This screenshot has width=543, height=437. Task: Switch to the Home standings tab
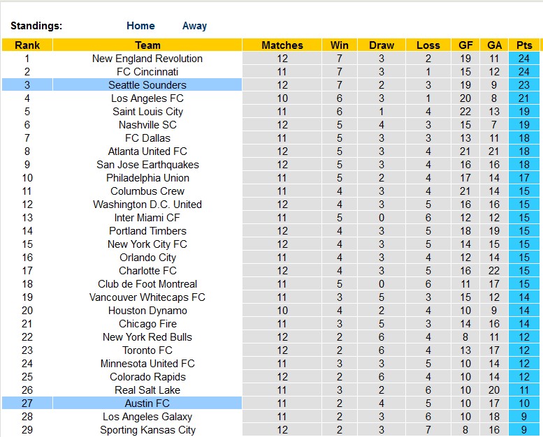[x=140, y=26]
